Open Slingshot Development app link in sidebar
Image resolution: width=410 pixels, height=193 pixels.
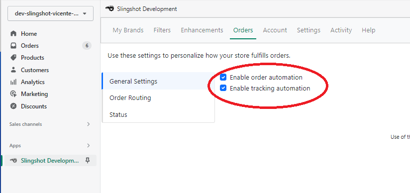50,160
